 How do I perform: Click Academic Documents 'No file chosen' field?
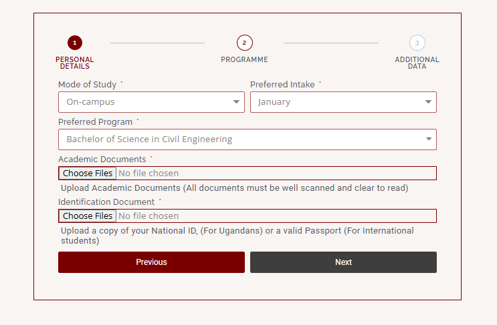pos(148,174)
